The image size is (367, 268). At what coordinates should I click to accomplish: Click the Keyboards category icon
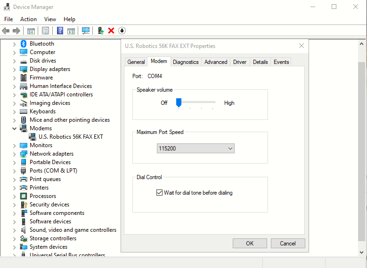coord(24,111)
